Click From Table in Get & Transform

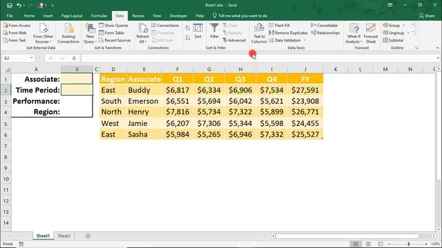[111, 33]
